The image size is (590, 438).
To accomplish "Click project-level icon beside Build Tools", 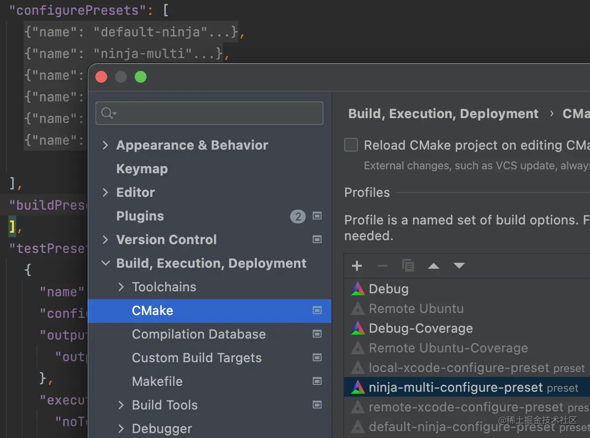I will [x=317, y=405].
